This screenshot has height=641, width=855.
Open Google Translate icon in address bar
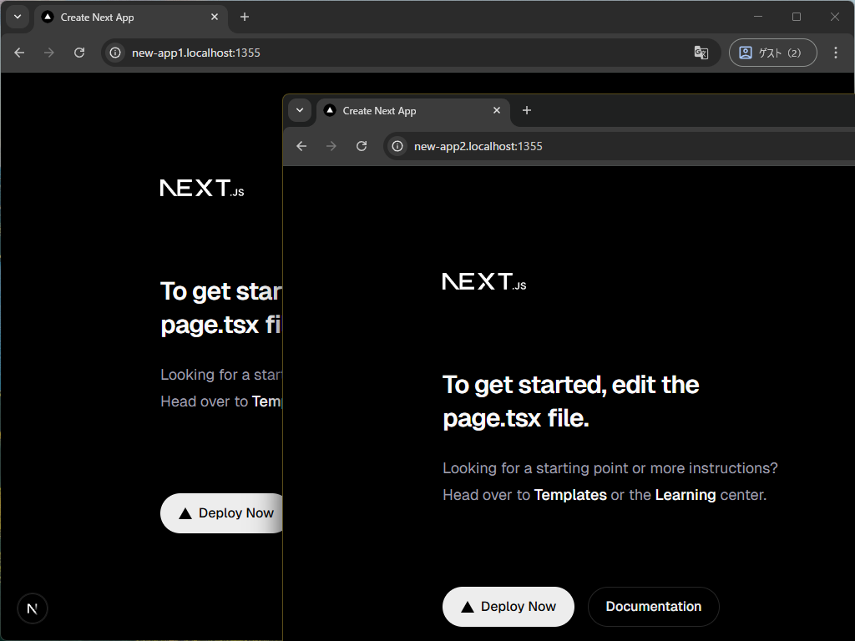click(x=701, y=53)
